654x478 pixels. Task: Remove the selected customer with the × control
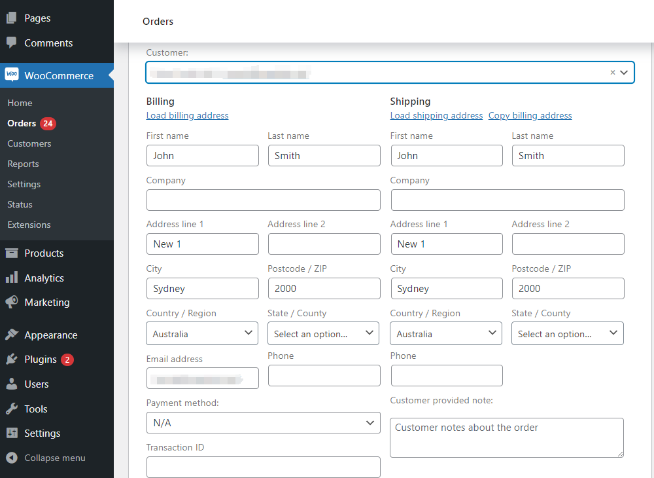click(x=611, y=72)
